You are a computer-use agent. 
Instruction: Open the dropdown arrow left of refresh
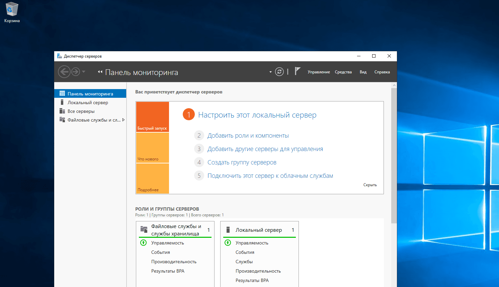point(270,72)
